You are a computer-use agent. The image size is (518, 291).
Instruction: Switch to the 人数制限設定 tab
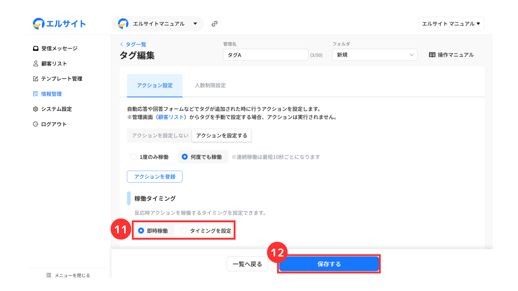click(210, 85)
